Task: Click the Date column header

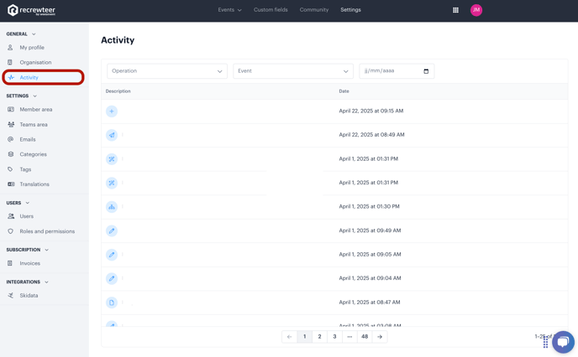Action: (x=344, y=91)
